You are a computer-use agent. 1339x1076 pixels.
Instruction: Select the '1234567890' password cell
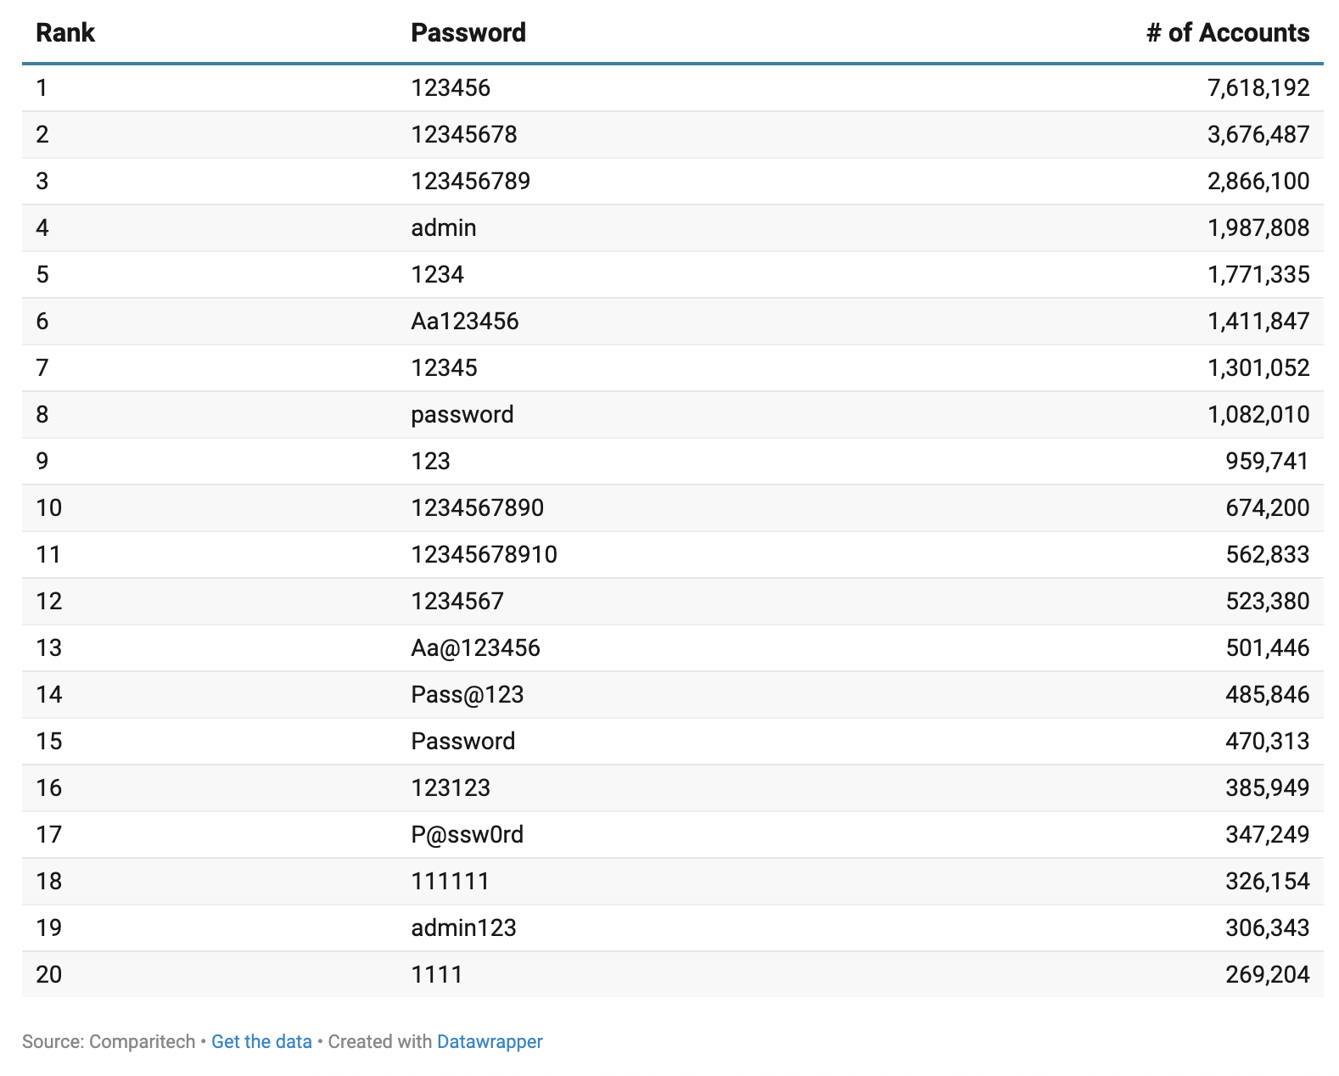pyautogui.click(x=478, y=508)
